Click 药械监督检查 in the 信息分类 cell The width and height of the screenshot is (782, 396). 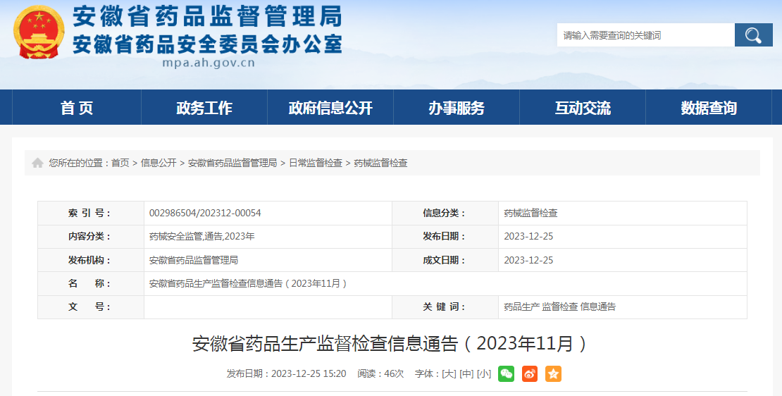coord(530,213)
